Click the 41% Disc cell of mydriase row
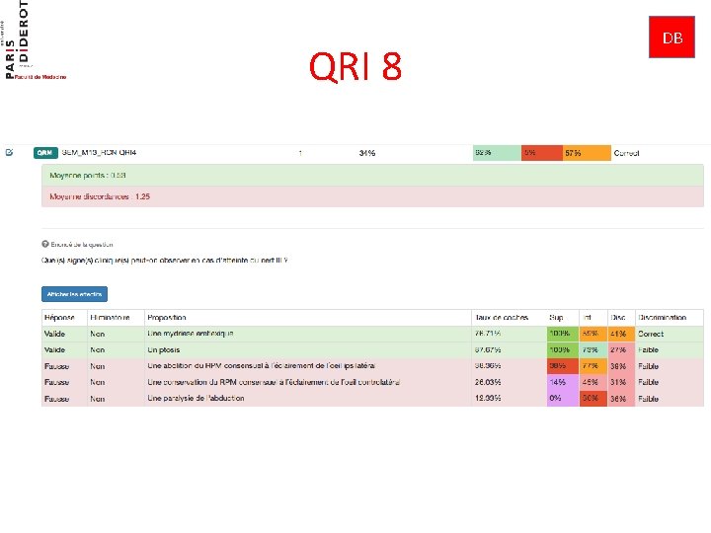Viewport: 711px width, 533px height. point(621,334)
